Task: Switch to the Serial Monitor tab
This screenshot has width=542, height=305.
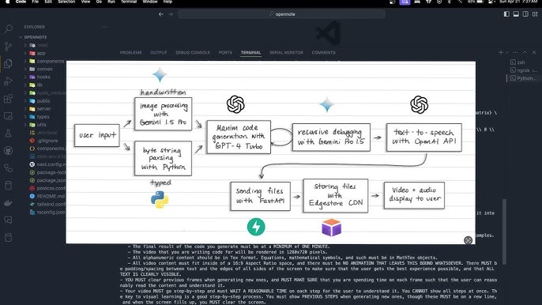Action: 286,53
